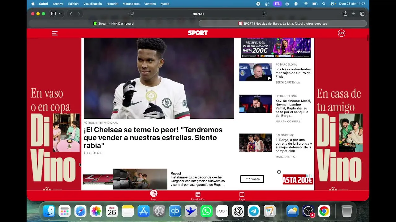Open the Apple menu
This screenshot has height=222, width=396.
(x=33, y=4)
